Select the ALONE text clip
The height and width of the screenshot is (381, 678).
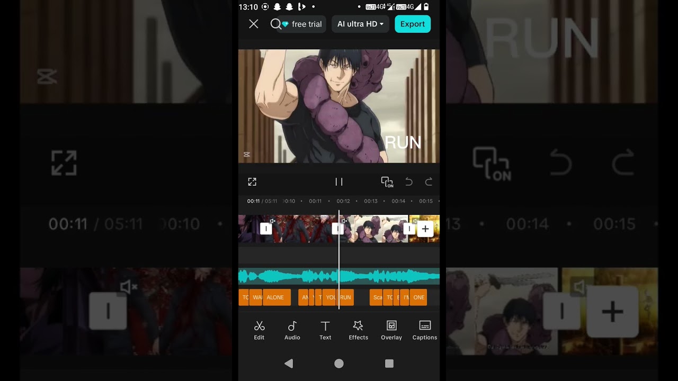(276, 297)
